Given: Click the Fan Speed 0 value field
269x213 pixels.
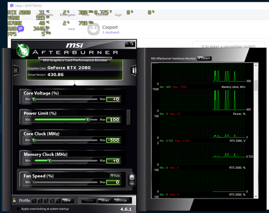Looking at the screenshot, I should pyautogui.click(x=113, y=182).
